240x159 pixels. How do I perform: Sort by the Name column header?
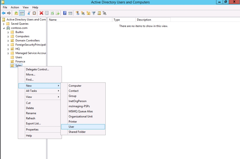coord(80,20)
